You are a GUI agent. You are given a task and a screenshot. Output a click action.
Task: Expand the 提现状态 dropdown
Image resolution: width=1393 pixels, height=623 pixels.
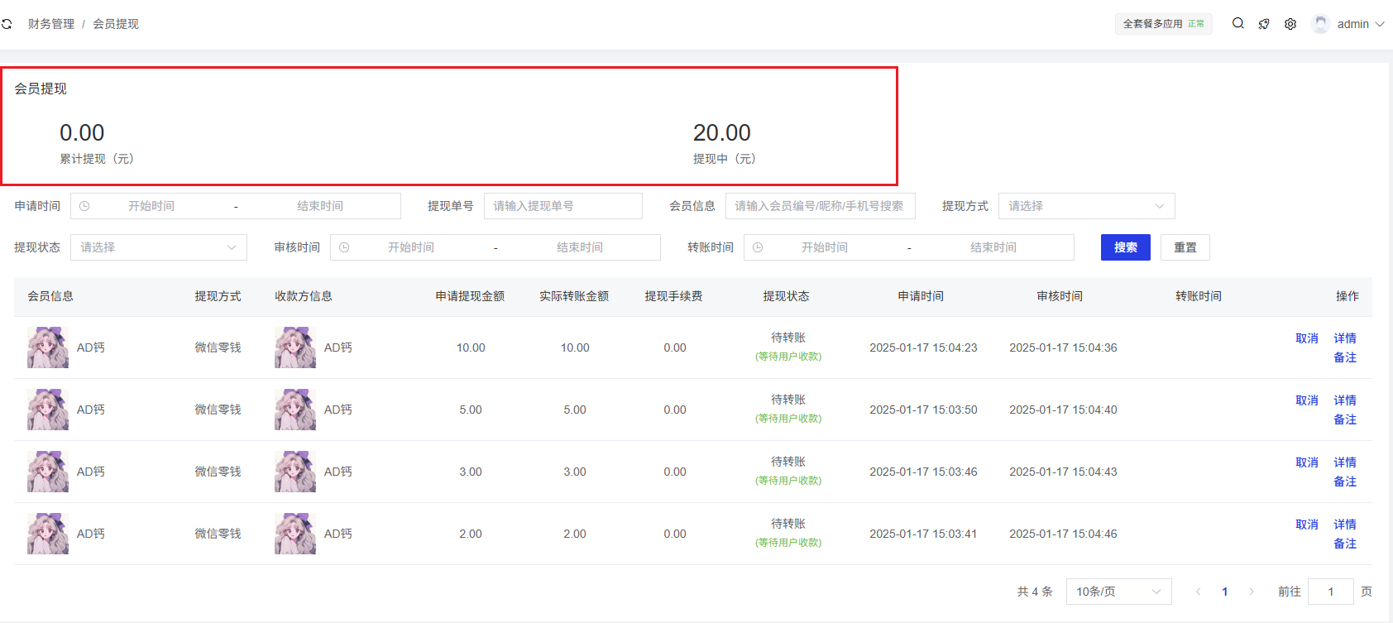point(158,247)
